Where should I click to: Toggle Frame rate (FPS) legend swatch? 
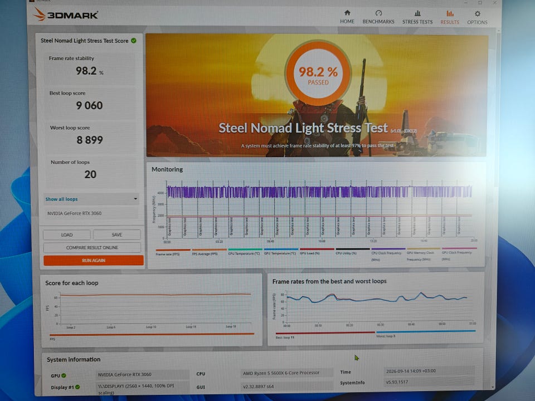click(173, 250)
